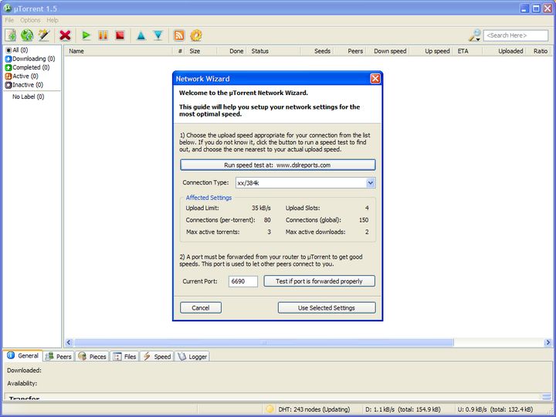Click the horizontal scrollbar left arrow

[69, 343]
